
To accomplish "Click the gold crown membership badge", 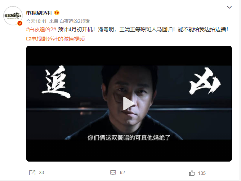I will (x=57, y=13).
